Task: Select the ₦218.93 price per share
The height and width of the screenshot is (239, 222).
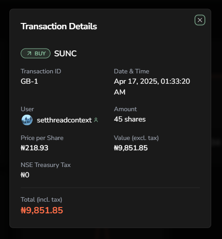Action: [x=35, y=148]
